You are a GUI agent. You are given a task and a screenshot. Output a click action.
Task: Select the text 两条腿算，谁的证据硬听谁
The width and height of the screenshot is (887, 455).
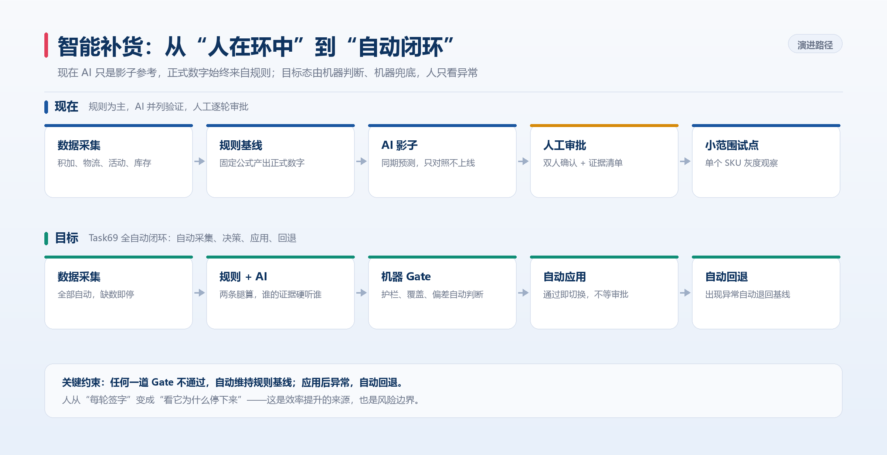pyautogui.click(x=271, y=294)
